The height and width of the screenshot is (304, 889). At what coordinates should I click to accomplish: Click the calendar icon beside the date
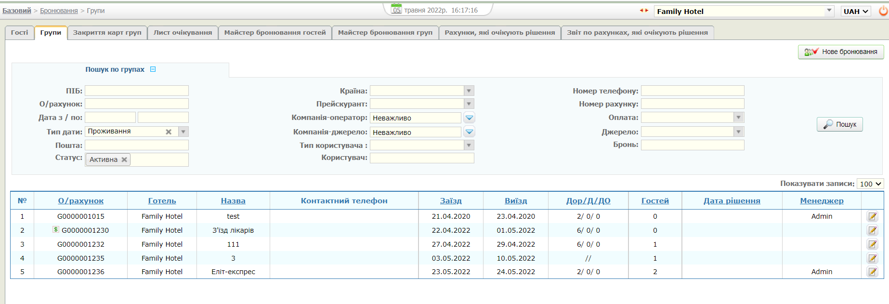pyautogui.click(x=396, y=9)
